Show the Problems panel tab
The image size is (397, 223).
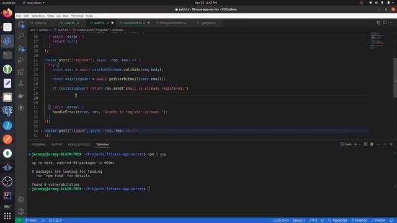tap(38, 144)
